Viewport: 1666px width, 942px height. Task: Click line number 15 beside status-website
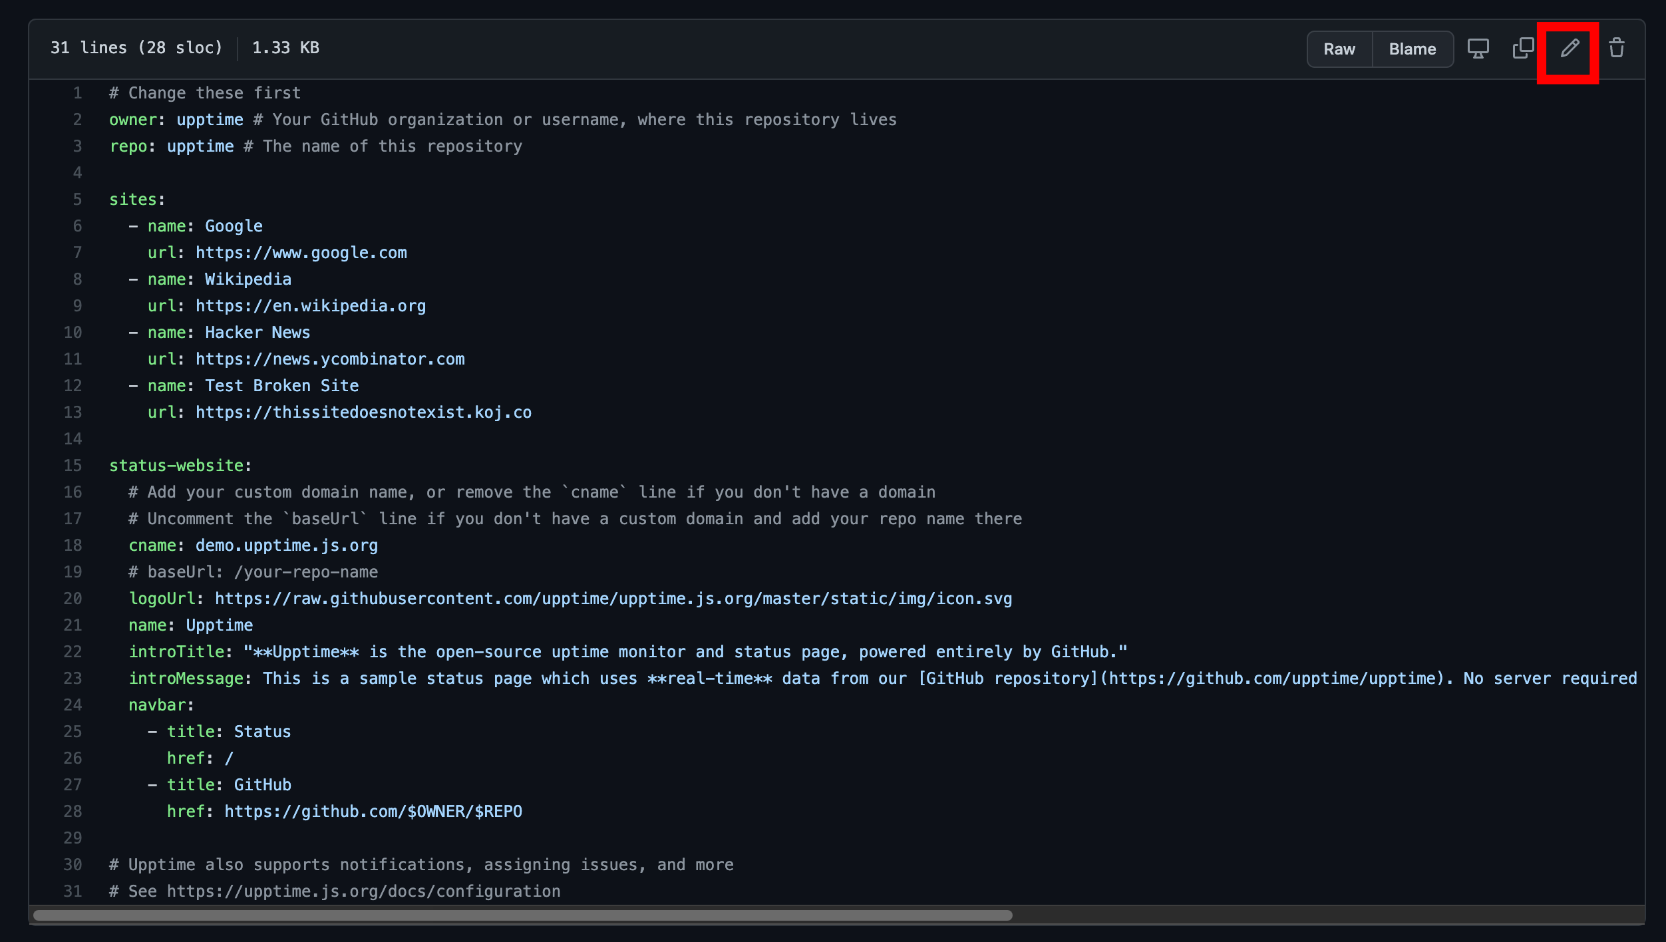(x=73, y=466)
